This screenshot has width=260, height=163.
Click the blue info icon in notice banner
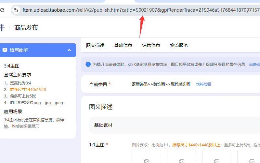(x=88, y=64)
